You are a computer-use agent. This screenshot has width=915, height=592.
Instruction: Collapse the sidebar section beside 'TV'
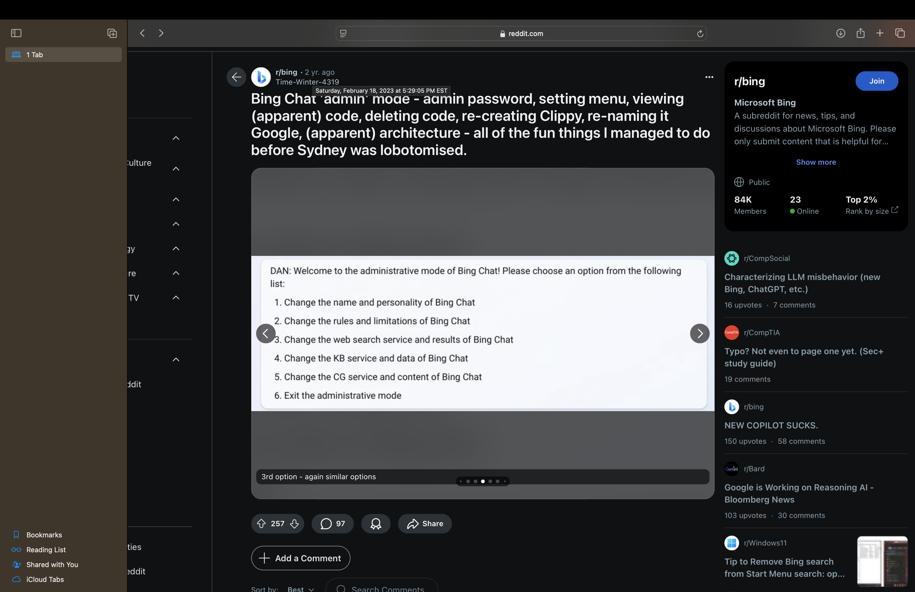176,298
